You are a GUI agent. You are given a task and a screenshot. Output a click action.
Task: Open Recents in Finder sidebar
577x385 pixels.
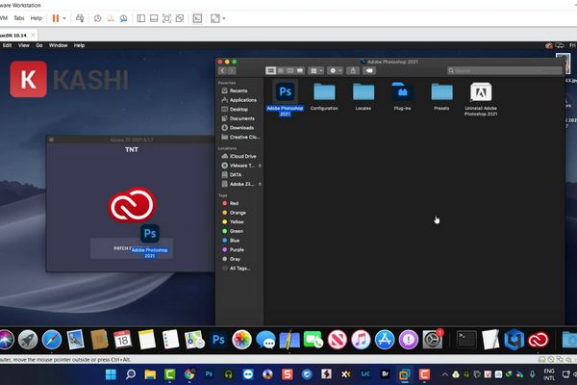click(238, 90)
